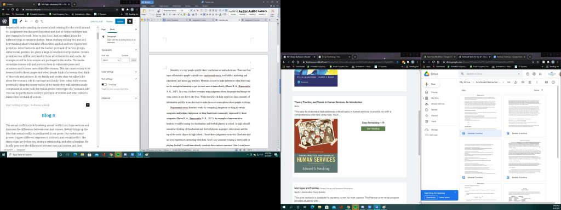Image resolution: width=561 pixels, height=210 pixels.
Task: Expand the Advanced panel section
Action: click(136, 98)
